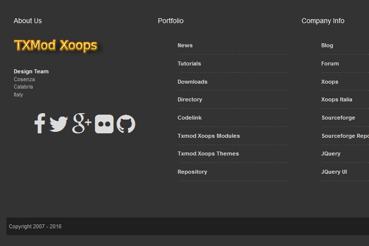Open the Flickr icon link
Viewport: 369px width, 246px height.
pos(104,124)
